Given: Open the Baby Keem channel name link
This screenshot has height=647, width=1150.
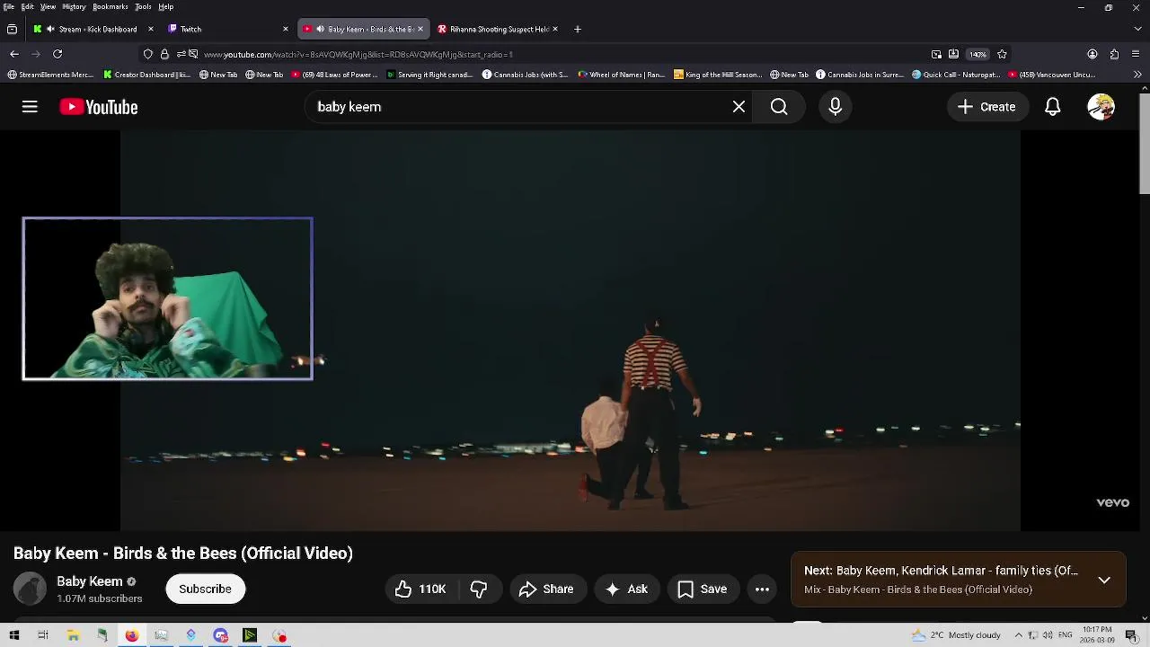Looking at the screenshot, I should pos(90,581).
